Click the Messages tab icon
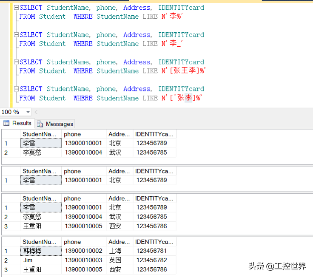Viewport: 313px width, 277px height. click(40, 124)
